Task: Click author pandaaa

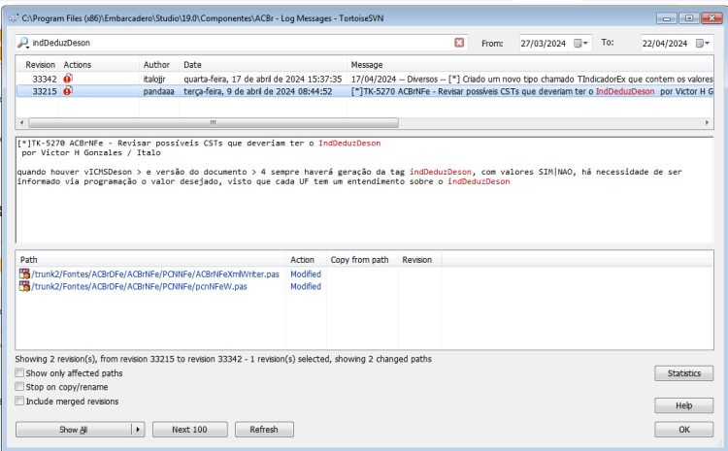Action: pyautogui.click(x=159, y=91)
